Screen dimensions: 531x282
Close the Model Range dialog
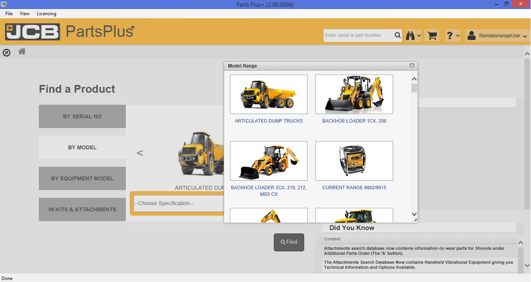[x=412, y=66]
